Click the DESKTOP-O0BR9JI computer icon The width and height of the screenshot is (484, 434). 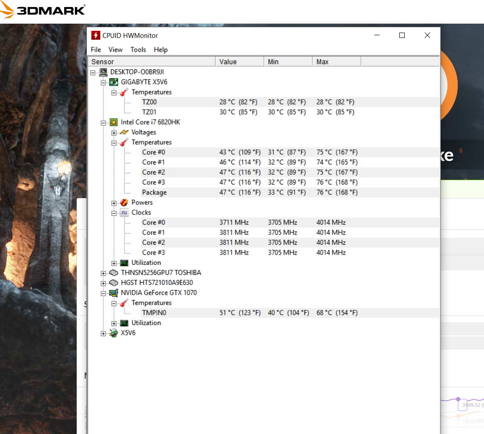click(103, 72)
